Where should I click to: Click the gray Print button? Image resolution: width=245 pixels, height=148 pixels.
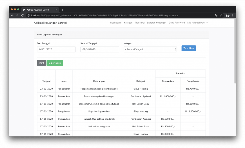[41, 63]
